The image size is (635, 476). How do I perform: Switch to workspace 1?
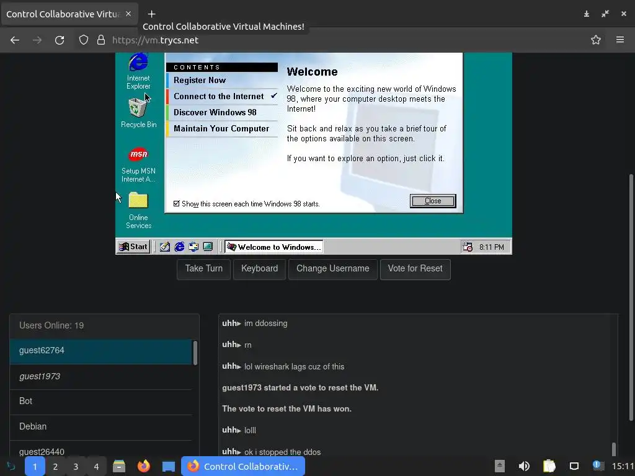click(x=35, y=467)
